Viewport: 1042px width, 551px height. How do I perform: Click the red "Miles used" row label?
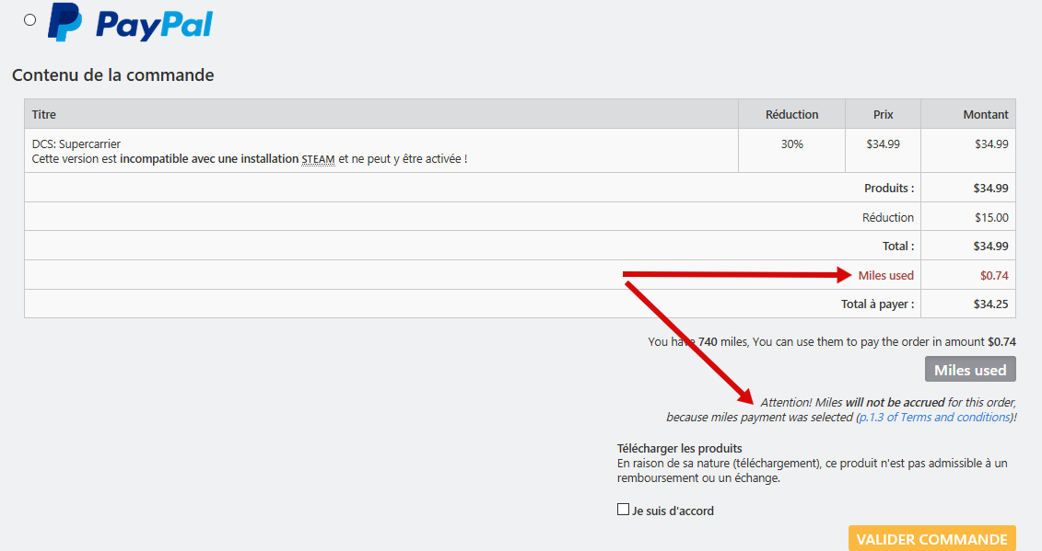click(x=885, y=275)
